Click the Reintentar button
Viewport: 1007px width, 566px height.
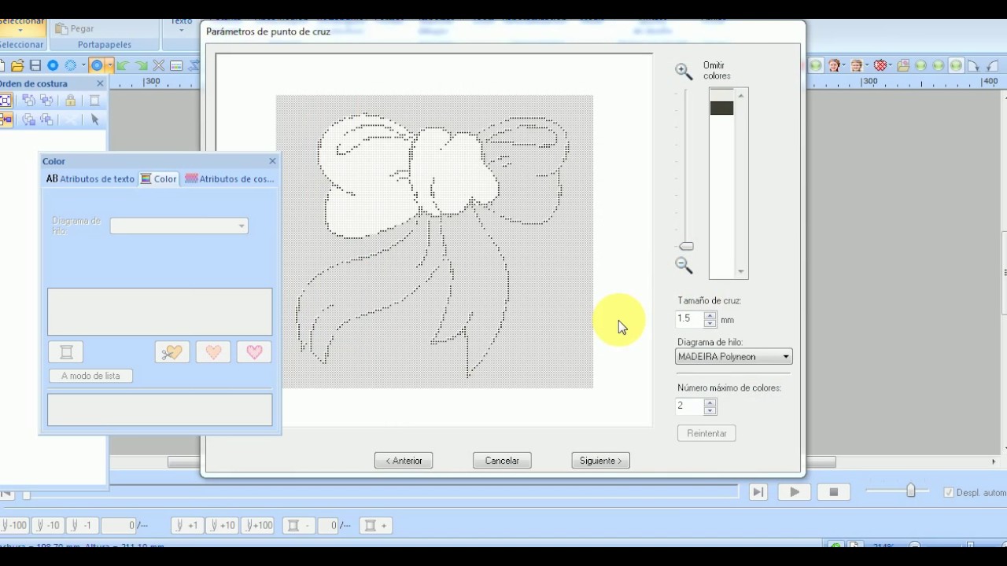click(x=706, y=433)
